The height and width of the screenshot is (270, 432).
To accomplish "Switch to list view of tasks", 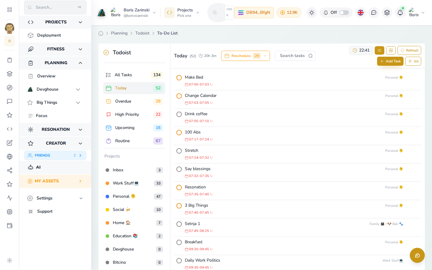I will (x=379, y=50).
